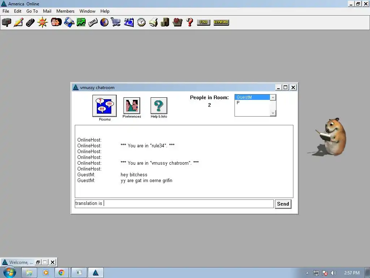Viewport: 370px width, 278px height.
Task: Click the "hey bitchess" chat message
Action: [134, 175]
